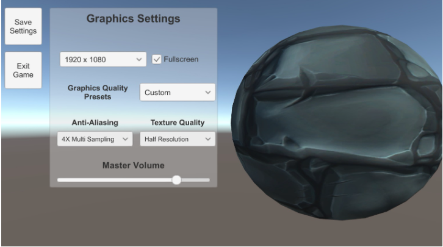Click the chevron arrow beside Half Resolution
Image resolution: width=443 pixels, height=247 pixels.
tap(208, 139)
